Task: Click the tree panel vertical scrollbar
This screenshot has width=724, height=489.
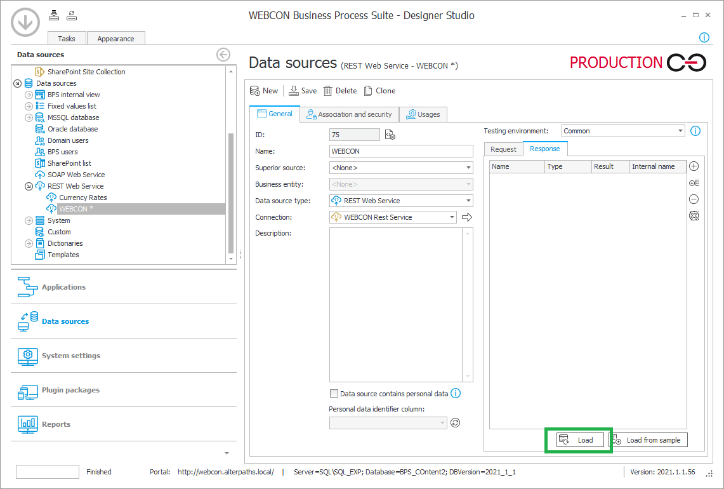Action: tap(231, 193)
